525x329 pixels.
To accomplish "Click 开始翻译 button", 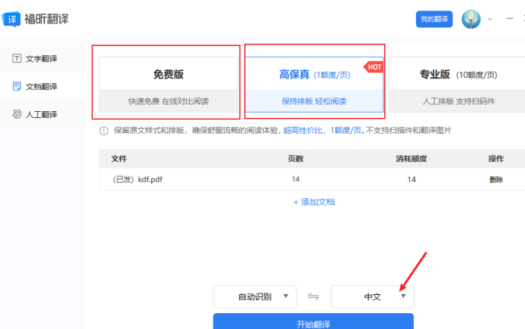I will 313,321.
